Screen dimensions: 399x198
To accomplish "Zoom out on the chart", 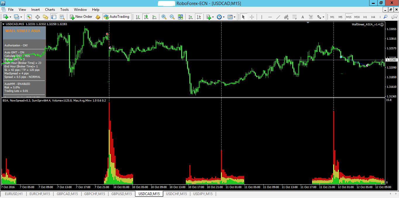I will 172,17.
